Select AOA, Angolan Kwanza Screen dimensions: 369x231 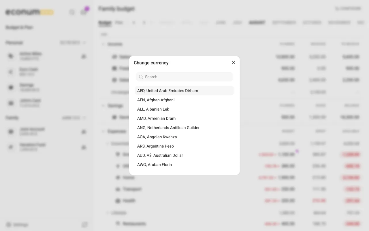click(184, 137)
